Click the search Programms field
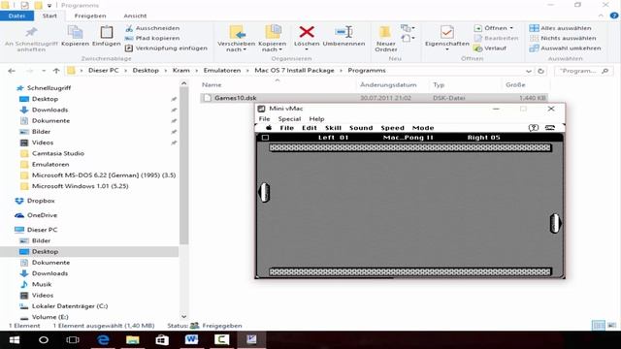This screenshot has width=621, height=349. [x=584, y=71]
